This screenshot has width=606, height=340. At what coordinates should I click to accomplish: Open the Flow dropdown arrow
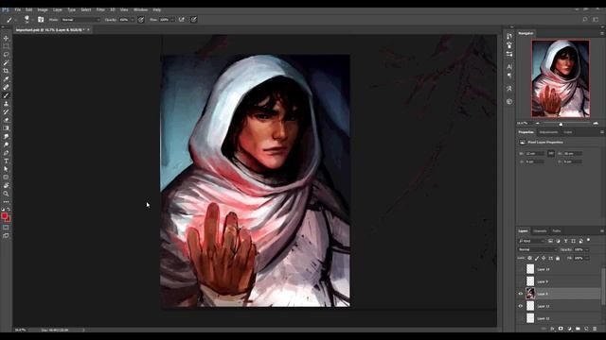click(172, 20)
